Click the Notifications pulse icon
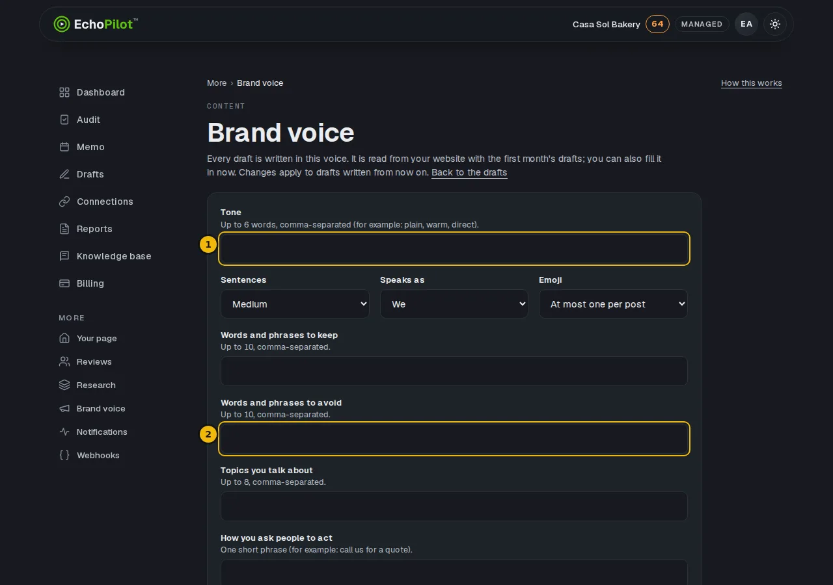 64,432
